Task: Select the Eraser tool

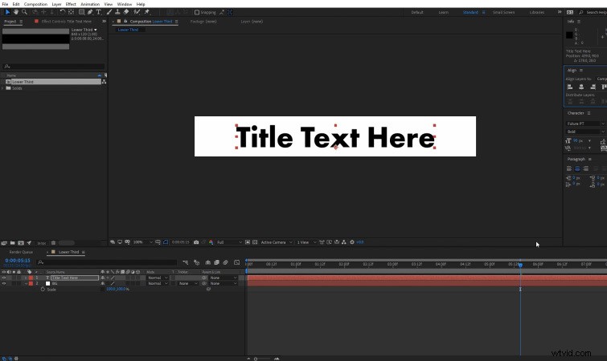Action: pyautogui.click(x=126, y=12)
